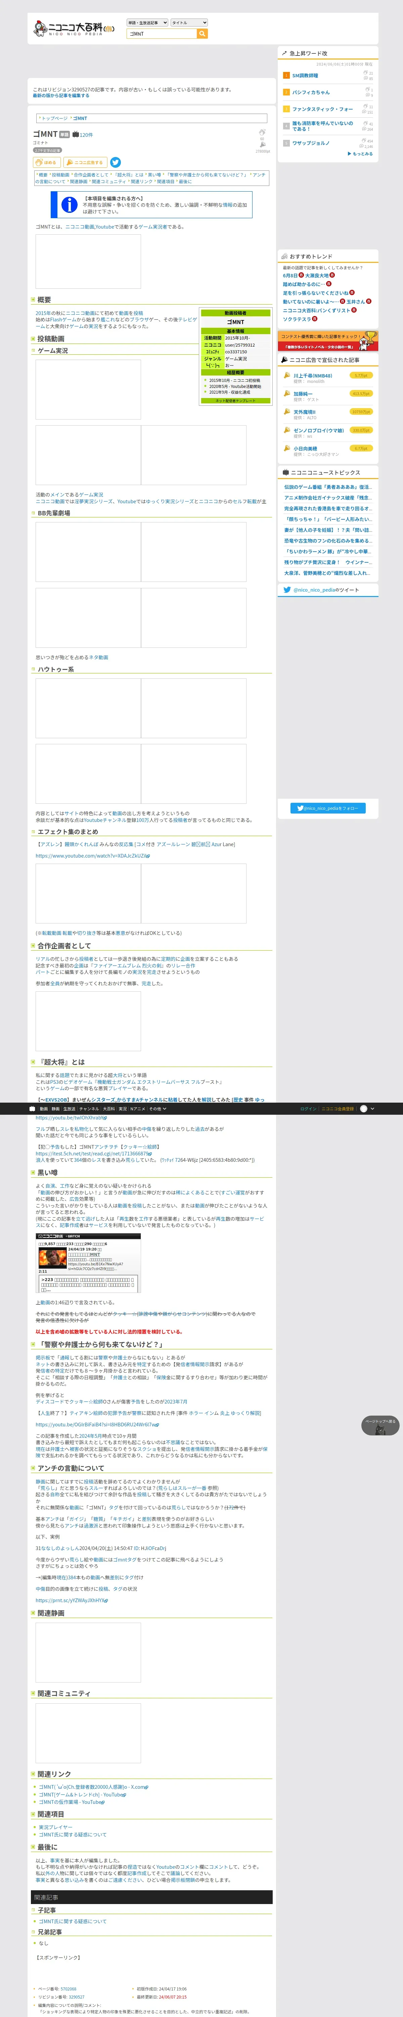Viewport: 403px width, 2017px height.
Task: Click the Twitter share bird icon
Action: [x=115, y=162]
